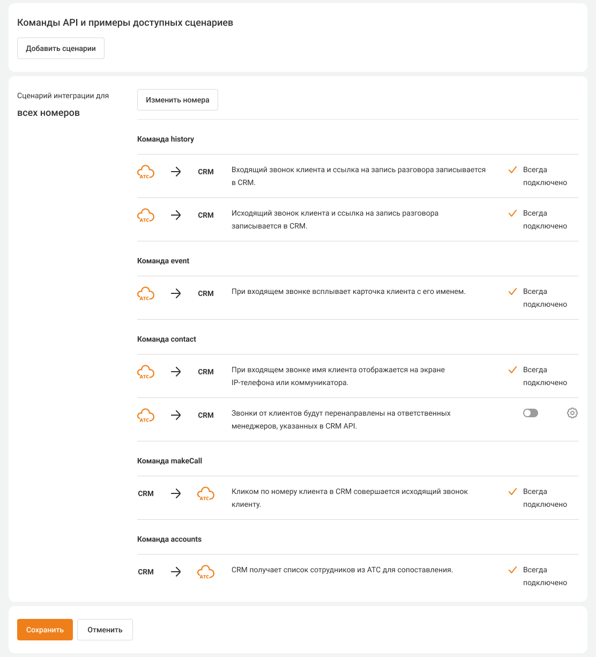Click arrow icon in the makeCall row
Image resolution: width=596 pixels, height=657 pixels.
coord(176,493)
